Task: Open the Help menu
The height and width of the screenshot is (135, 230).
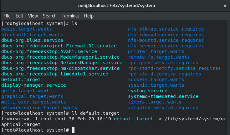Action: click(89, 16)
